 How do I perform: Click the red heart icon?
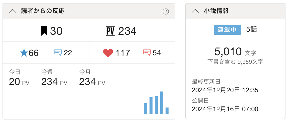[x=108, y=53]
